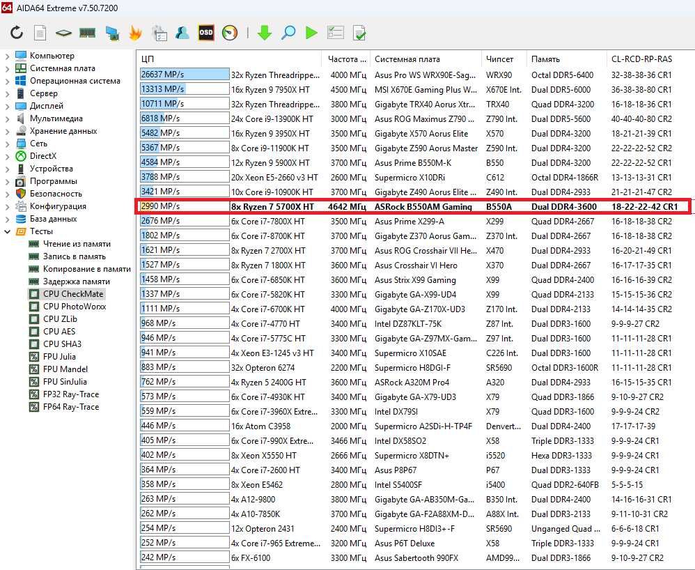The height and width of the screenshot is (570, 695).
Task: Select the 24x Core i9-13900K HT row
Action: tap(415, 118)
